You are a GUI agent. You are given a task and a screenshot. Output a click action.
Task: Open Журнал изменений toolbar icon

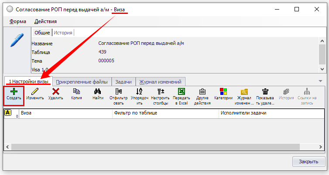[x=244, y=92]
